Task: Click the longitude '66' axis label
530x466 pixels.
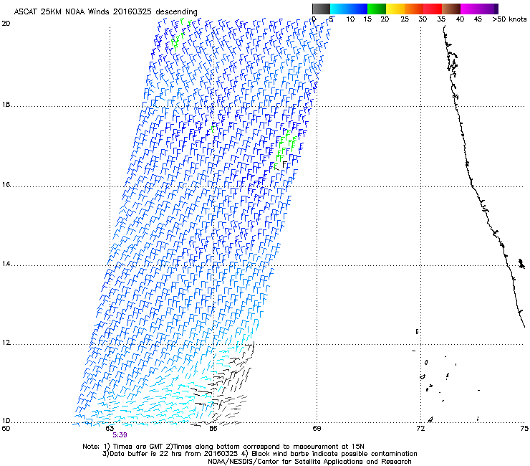Action: click(213, 429)
